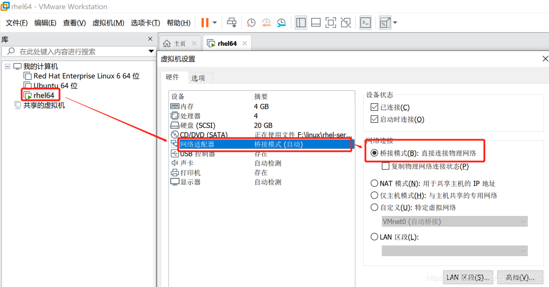Select the 内存 device row
This screenshot has height=287, width=549.
[x=261, y=106]
